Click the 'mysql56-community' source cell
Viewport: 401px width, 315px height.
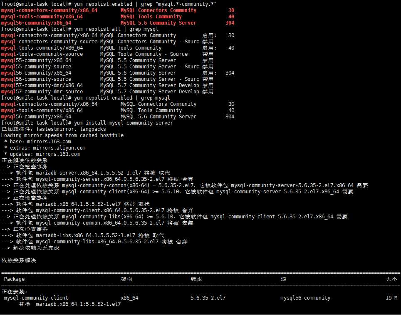click(305, 298)
